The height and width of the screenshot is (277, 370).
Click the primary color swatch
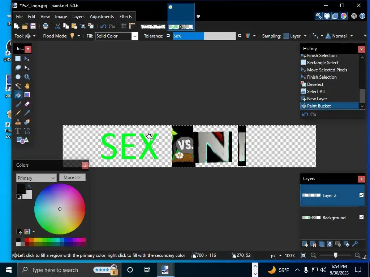pyautogui.click(x=21, y=189)
